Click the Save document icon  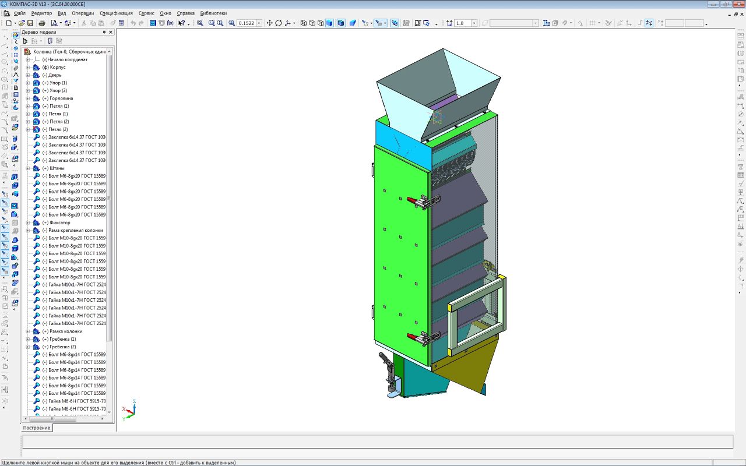pos(30,23)
